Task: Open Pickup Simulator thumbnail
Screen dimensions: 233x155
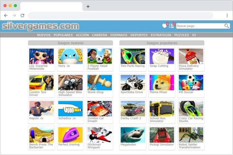Action: [x=162, y=135]
